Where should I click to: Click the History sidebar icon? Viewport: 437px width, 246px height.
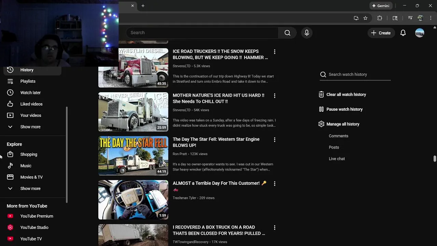tap(10, 70)
